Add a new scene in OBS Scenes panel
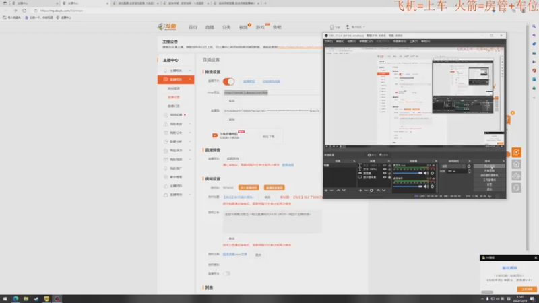Image resolution: width=539 pixels, height=303 pixels. (326, 190)
